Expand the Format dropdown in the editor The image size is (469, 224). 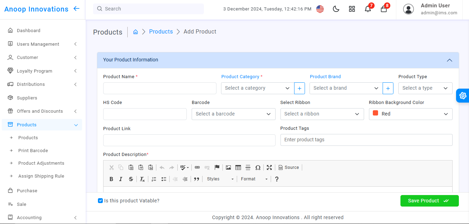tap(254, 179)
